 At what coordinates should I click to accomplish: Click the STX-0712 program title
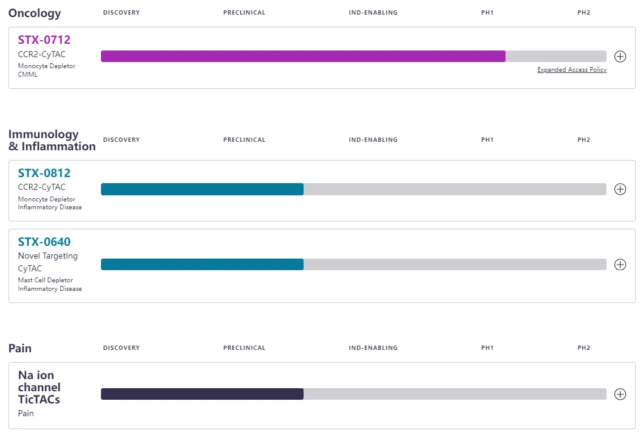tap(44, 40)
